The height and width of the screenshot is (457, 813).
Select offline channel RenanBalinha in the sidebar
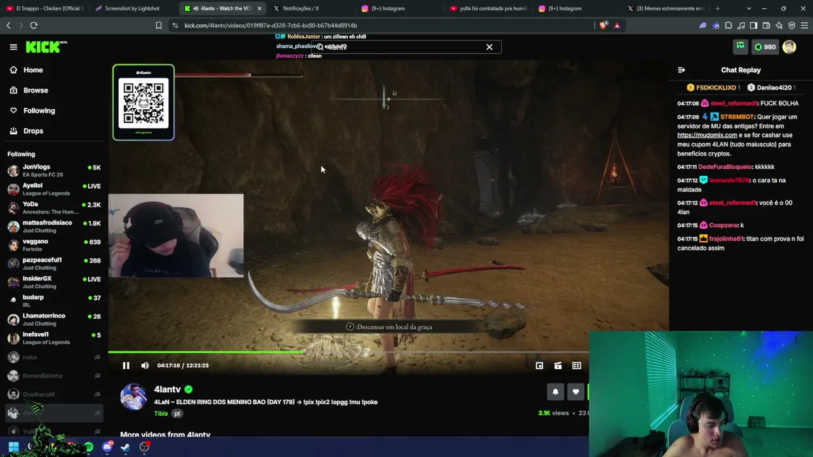pos(54,376)
